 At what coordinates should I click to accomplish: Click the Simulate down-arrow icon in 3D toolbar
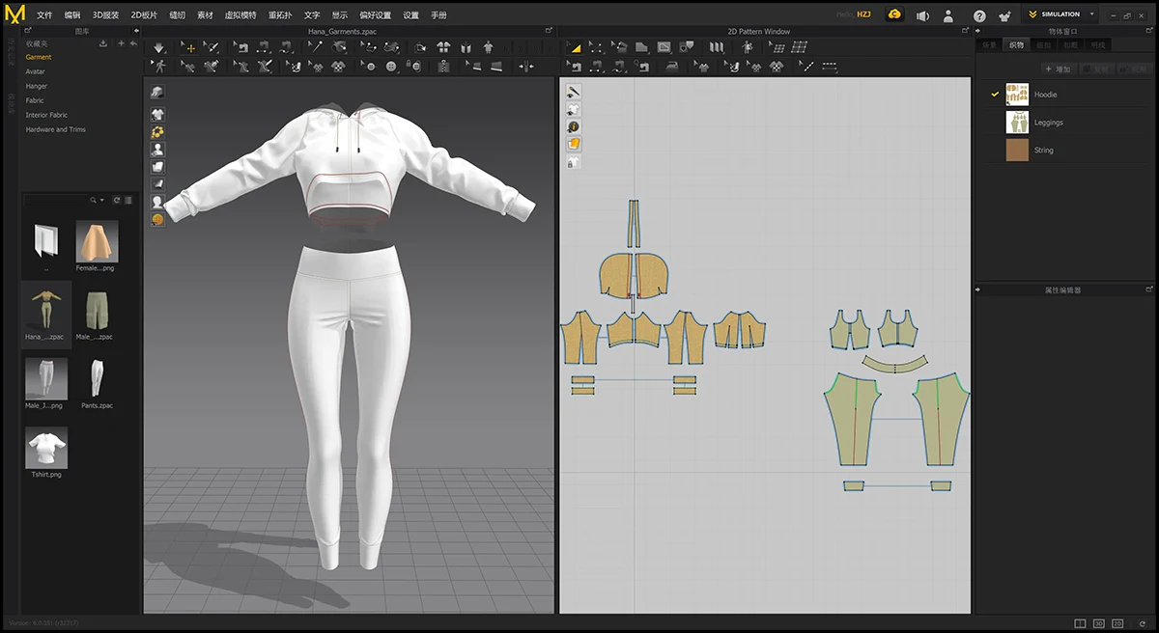coord(159,47)
